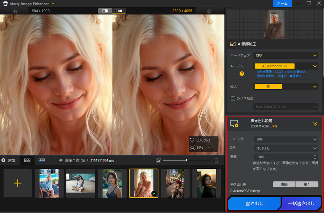
Task: Switch to the split-slider compare view
Action: (105, 11)
